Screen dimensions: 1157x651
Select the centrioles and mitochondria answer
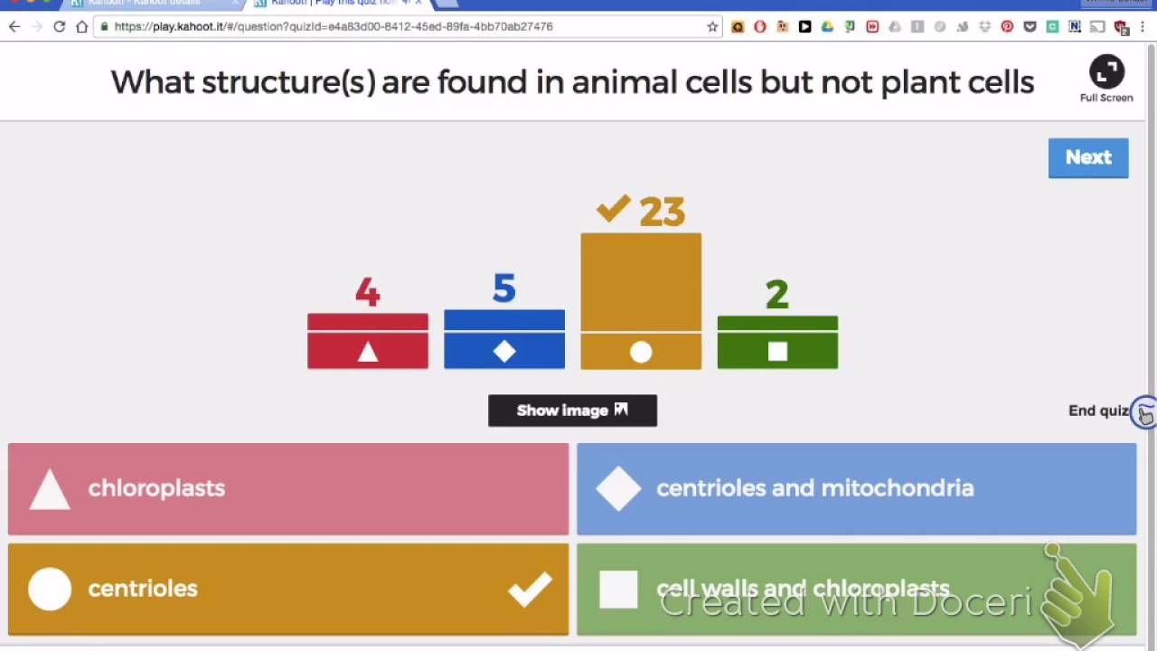point(856,488)
